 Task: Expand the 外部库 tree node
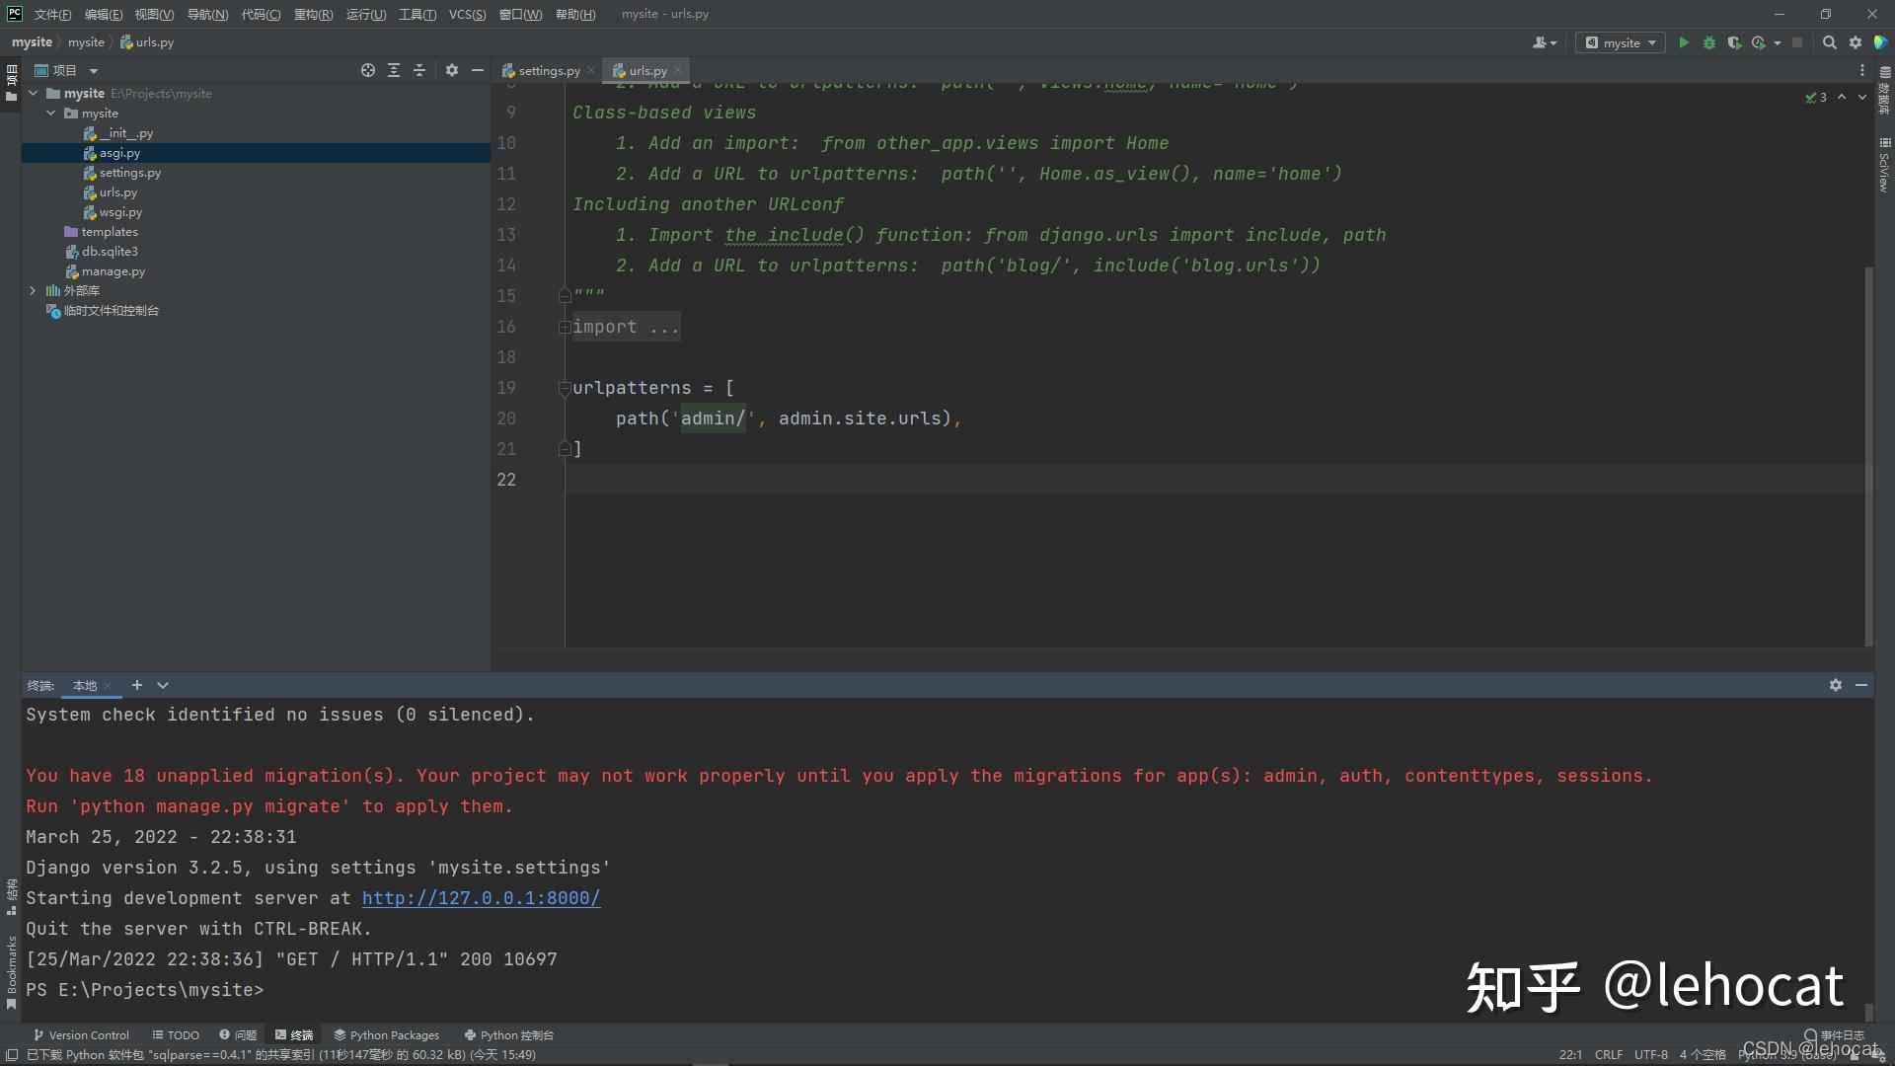point(32,290)
